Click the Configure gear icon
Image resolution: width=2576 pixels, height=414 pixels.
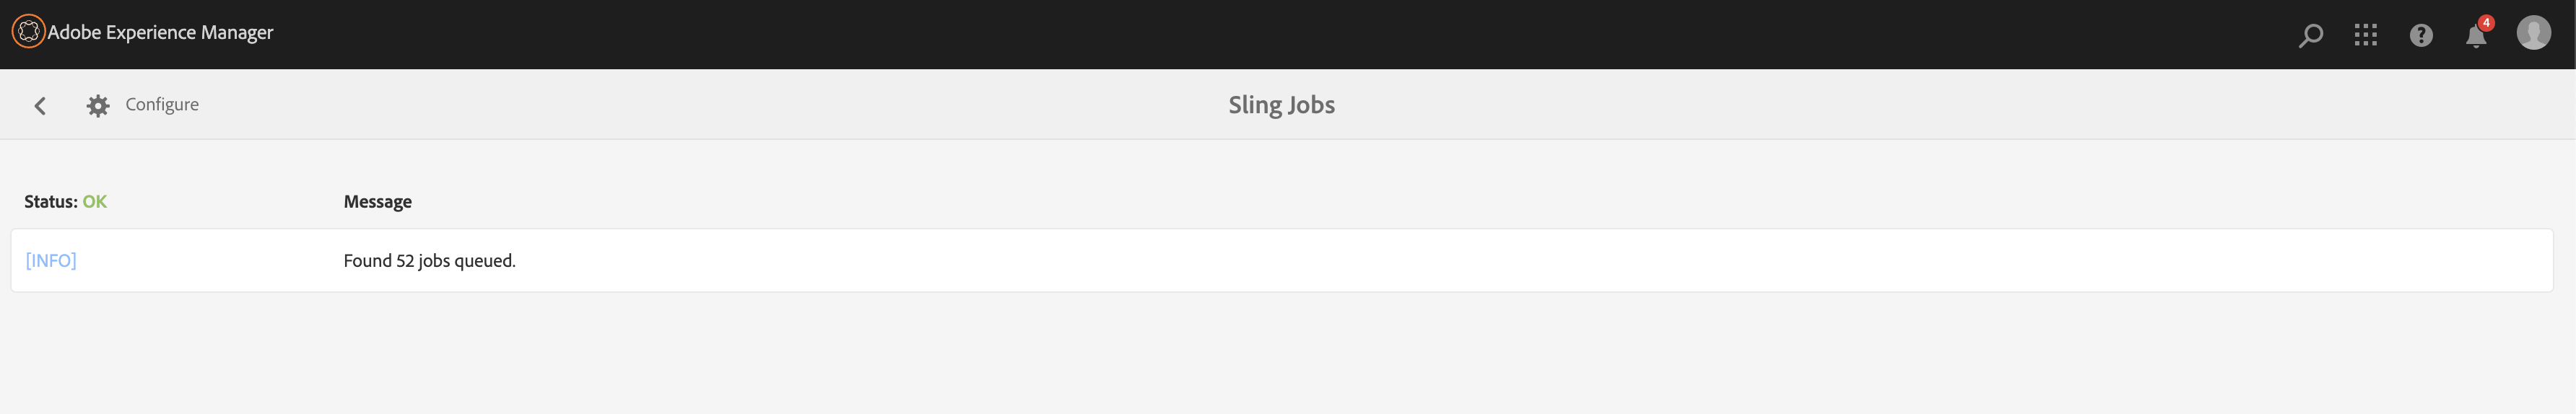click(x=97, y=106)
